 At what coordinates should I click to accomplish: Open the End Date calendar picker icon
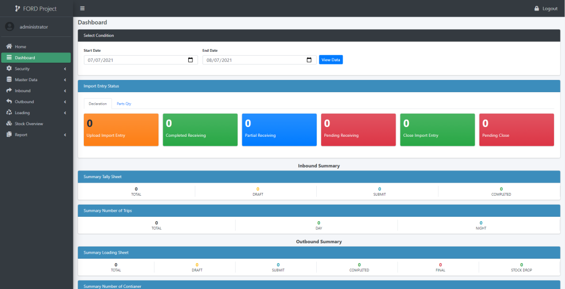coord(309,60)
